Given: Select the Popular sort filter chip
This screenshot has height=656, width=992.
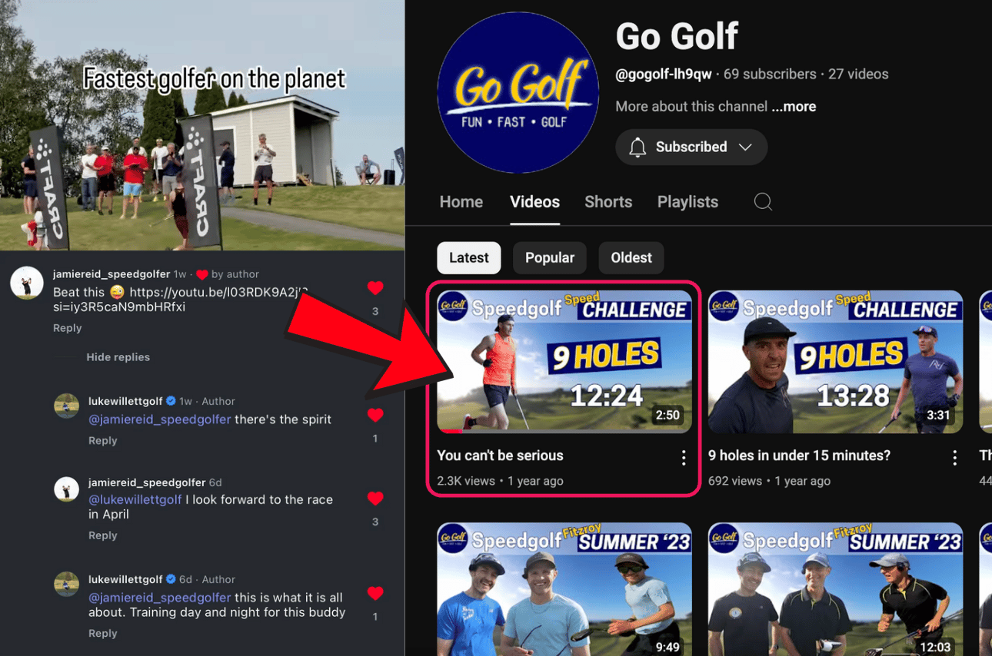Looking at the screenshot, I should point(549,258).
